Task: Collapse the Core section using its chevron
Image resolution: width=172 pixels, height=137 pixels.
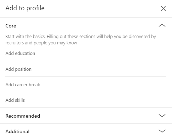Action: (x=162, y=25)
